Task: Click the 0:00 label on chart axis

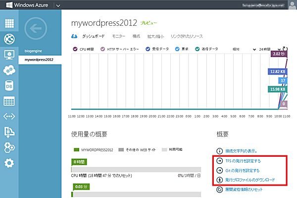Action: [188, 116]
